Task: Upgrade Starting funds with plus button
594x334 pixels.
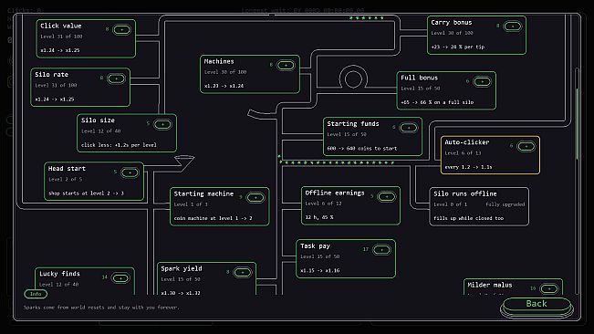Action: 409,128
